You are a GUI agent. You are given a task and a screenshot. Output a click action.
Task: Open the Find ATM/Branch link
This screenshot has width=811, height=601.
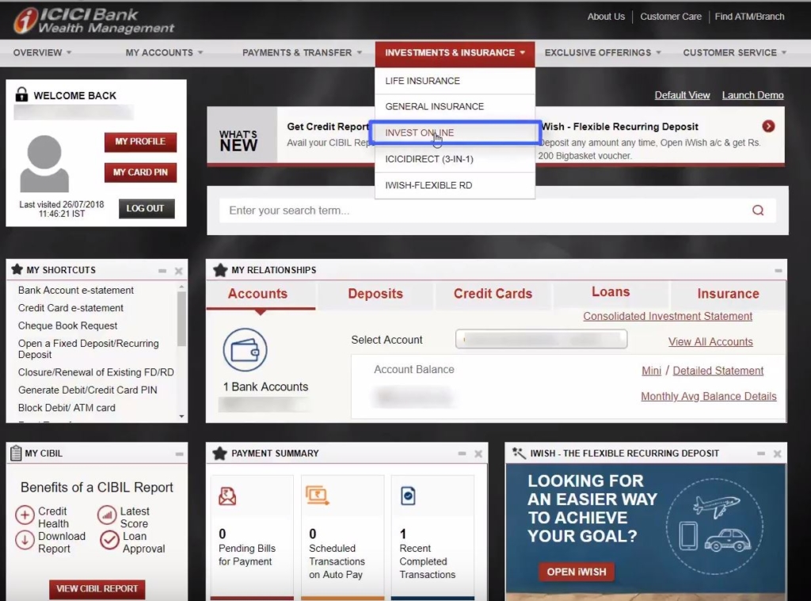pos(749,17)
